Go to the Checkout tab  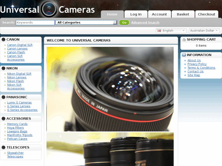(x=206, y=14)
